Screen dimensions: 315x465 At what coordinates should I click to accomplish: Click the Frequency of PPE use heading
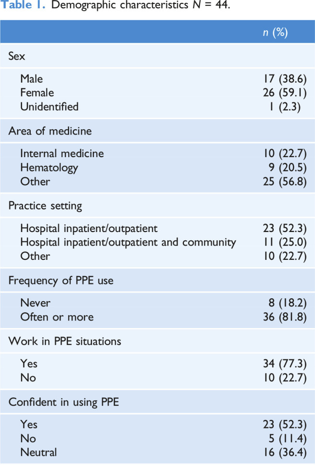61,280
